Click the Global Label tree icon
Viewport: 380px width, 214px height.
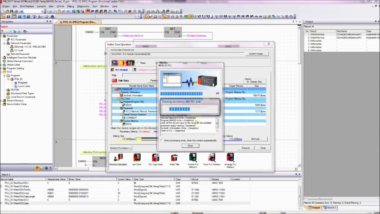pos(4,65)
